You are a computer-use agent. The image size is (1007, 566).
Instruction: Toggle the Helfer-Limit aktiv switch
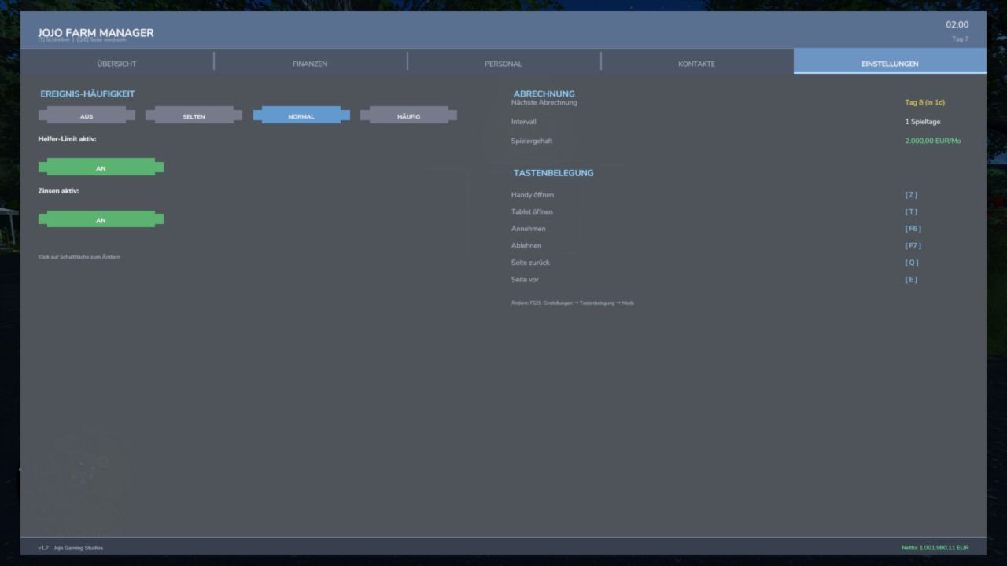pos(101,167)
